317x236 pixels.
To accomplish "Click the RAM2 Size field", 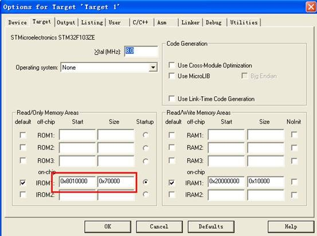I will (x=265, y=148).
